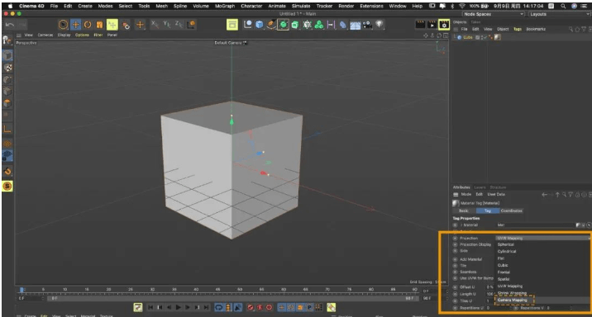The width and height of the screenshot is (592, 317).
Task: Open the Render menu
Action: coord(346,6)
